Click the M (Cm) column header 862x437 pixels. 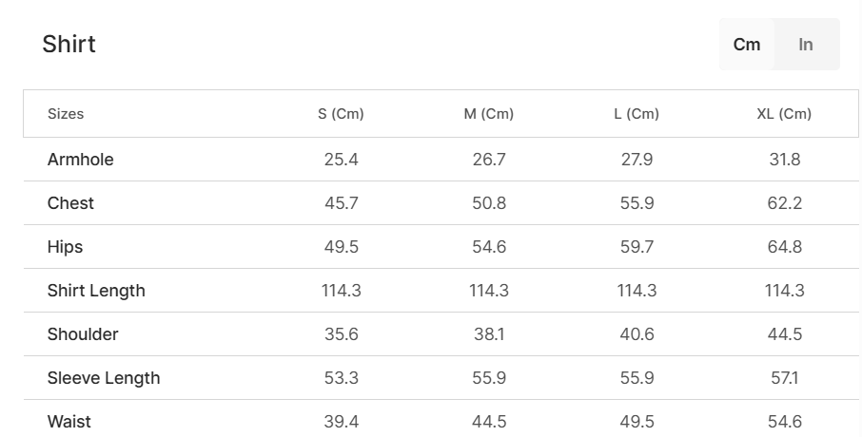pos(488,114)
